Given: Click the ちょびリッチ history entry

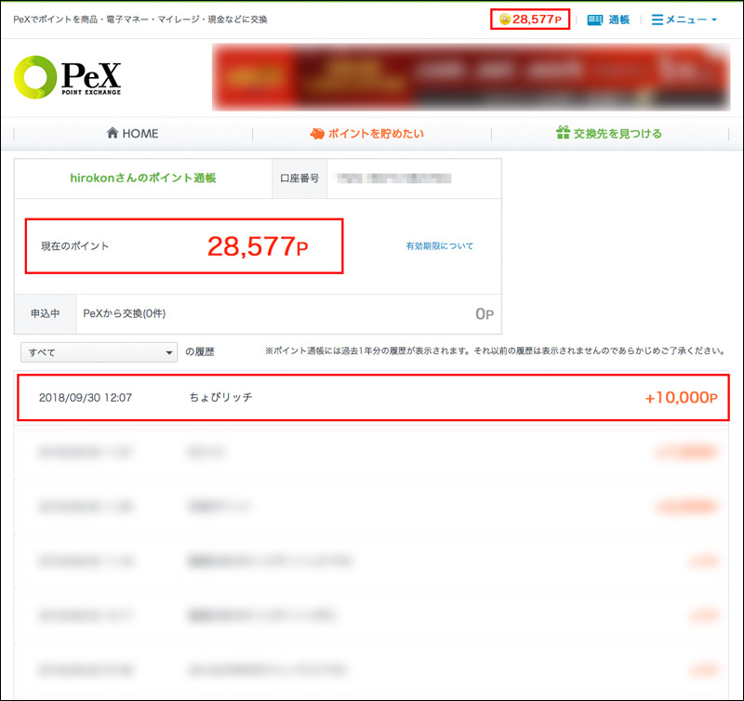Looking at the screenshot, I should point(220,397).
